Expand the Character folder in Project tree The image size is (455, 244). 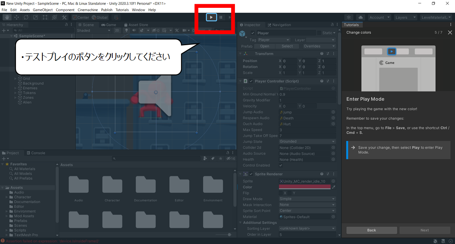click(x=7, y=197)
